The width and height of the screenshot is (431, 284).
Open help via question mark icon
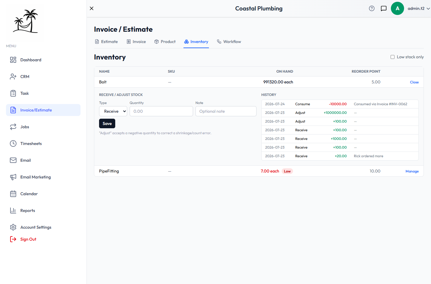[372, 8]
